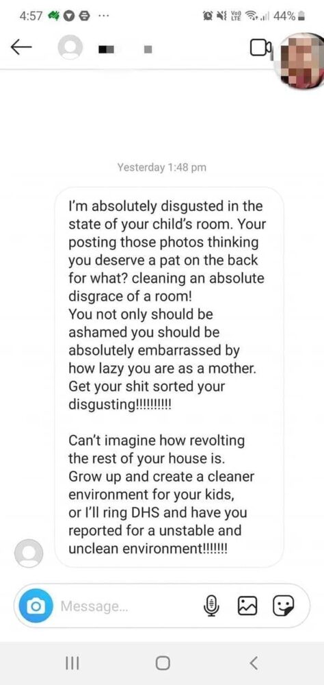
Task: Tap the grey profile avatar in the header
Action: tap(69, 49)
